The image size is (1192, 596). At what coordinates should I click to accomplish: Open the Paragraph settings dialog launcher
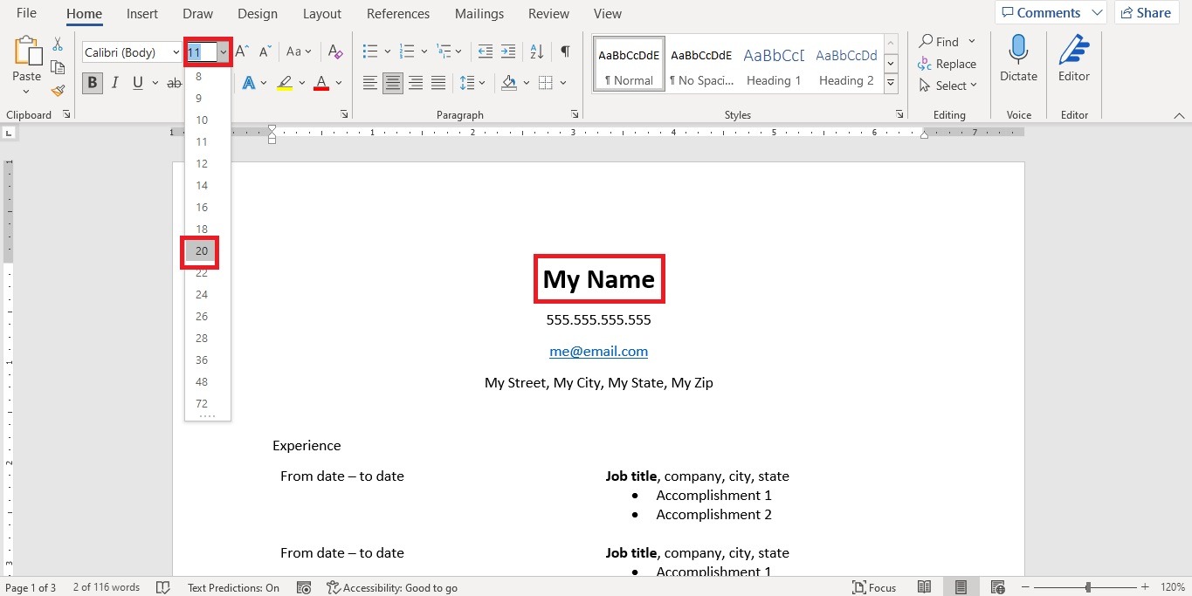point(575,114)
